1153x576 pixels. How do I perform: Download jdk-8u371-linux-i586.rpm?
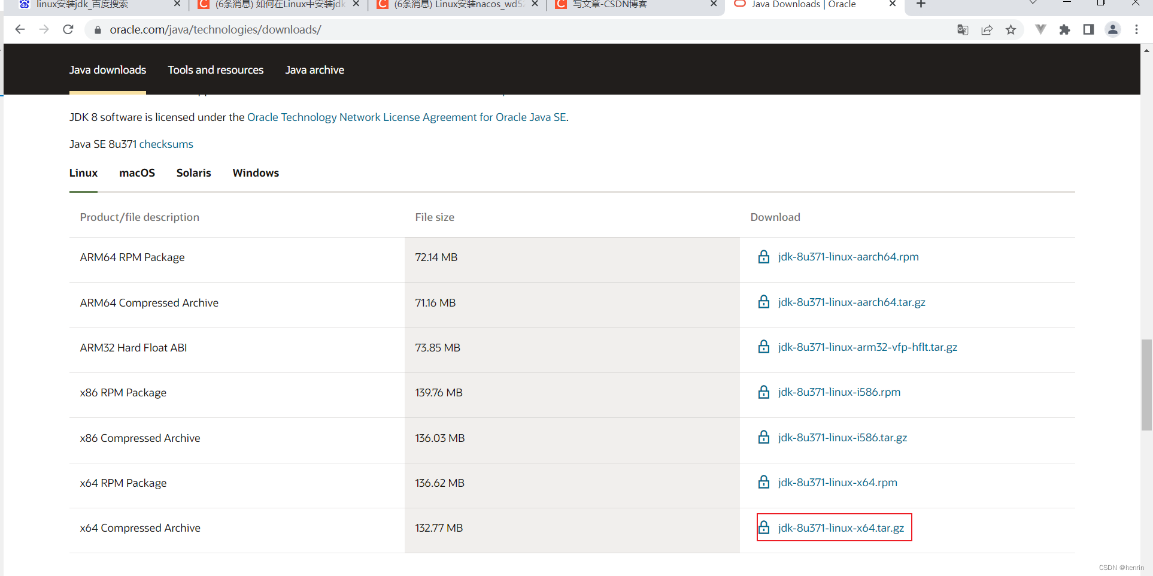click(839, 392)
